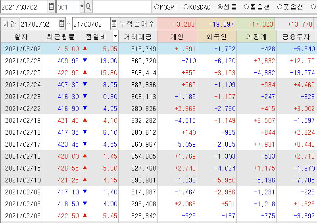Select the 2021/02/05 row date

23,216
